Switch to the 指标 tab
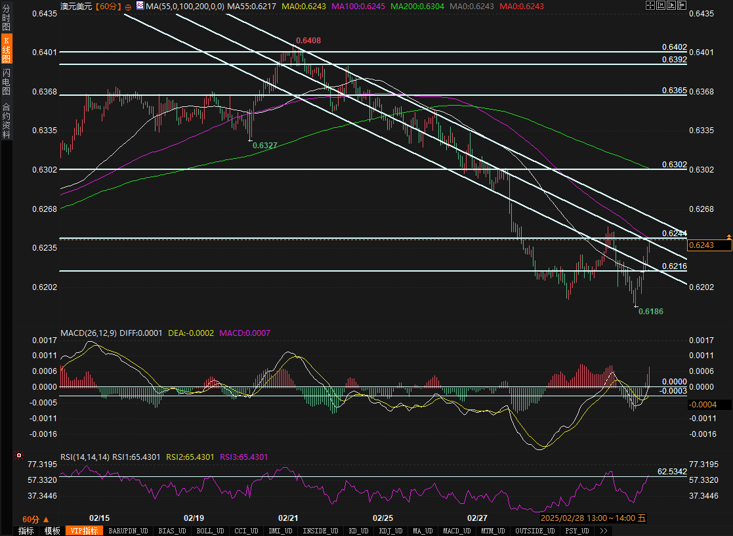Viewport: 733px width, 536px height. (x=26, y=531)
